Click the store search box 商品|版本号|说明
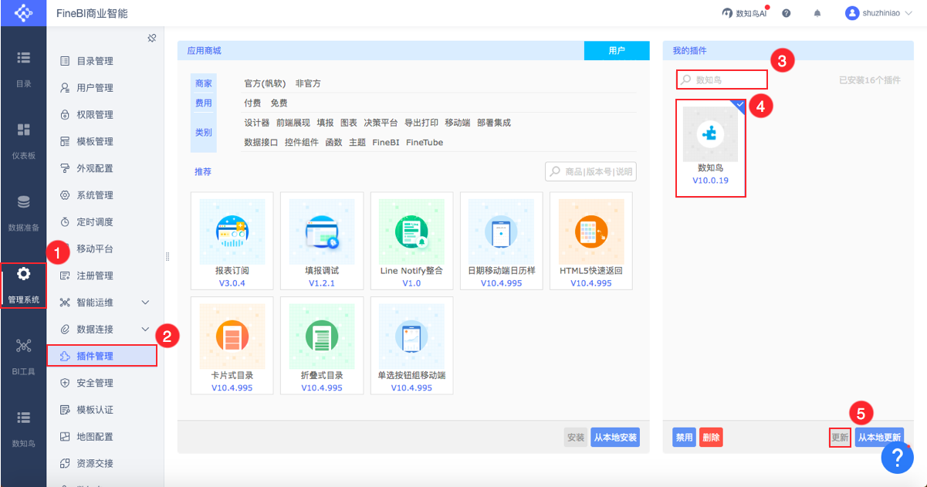Image resolution: width=927 pixels, height=487 pixels. tap(590, 171)
